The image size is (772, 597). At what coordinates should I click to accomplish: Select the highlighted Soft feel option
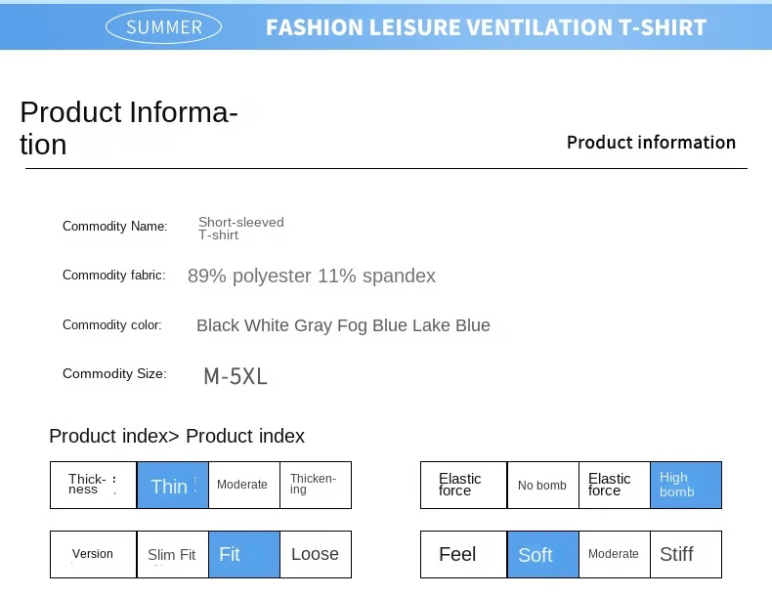(542, 555)
